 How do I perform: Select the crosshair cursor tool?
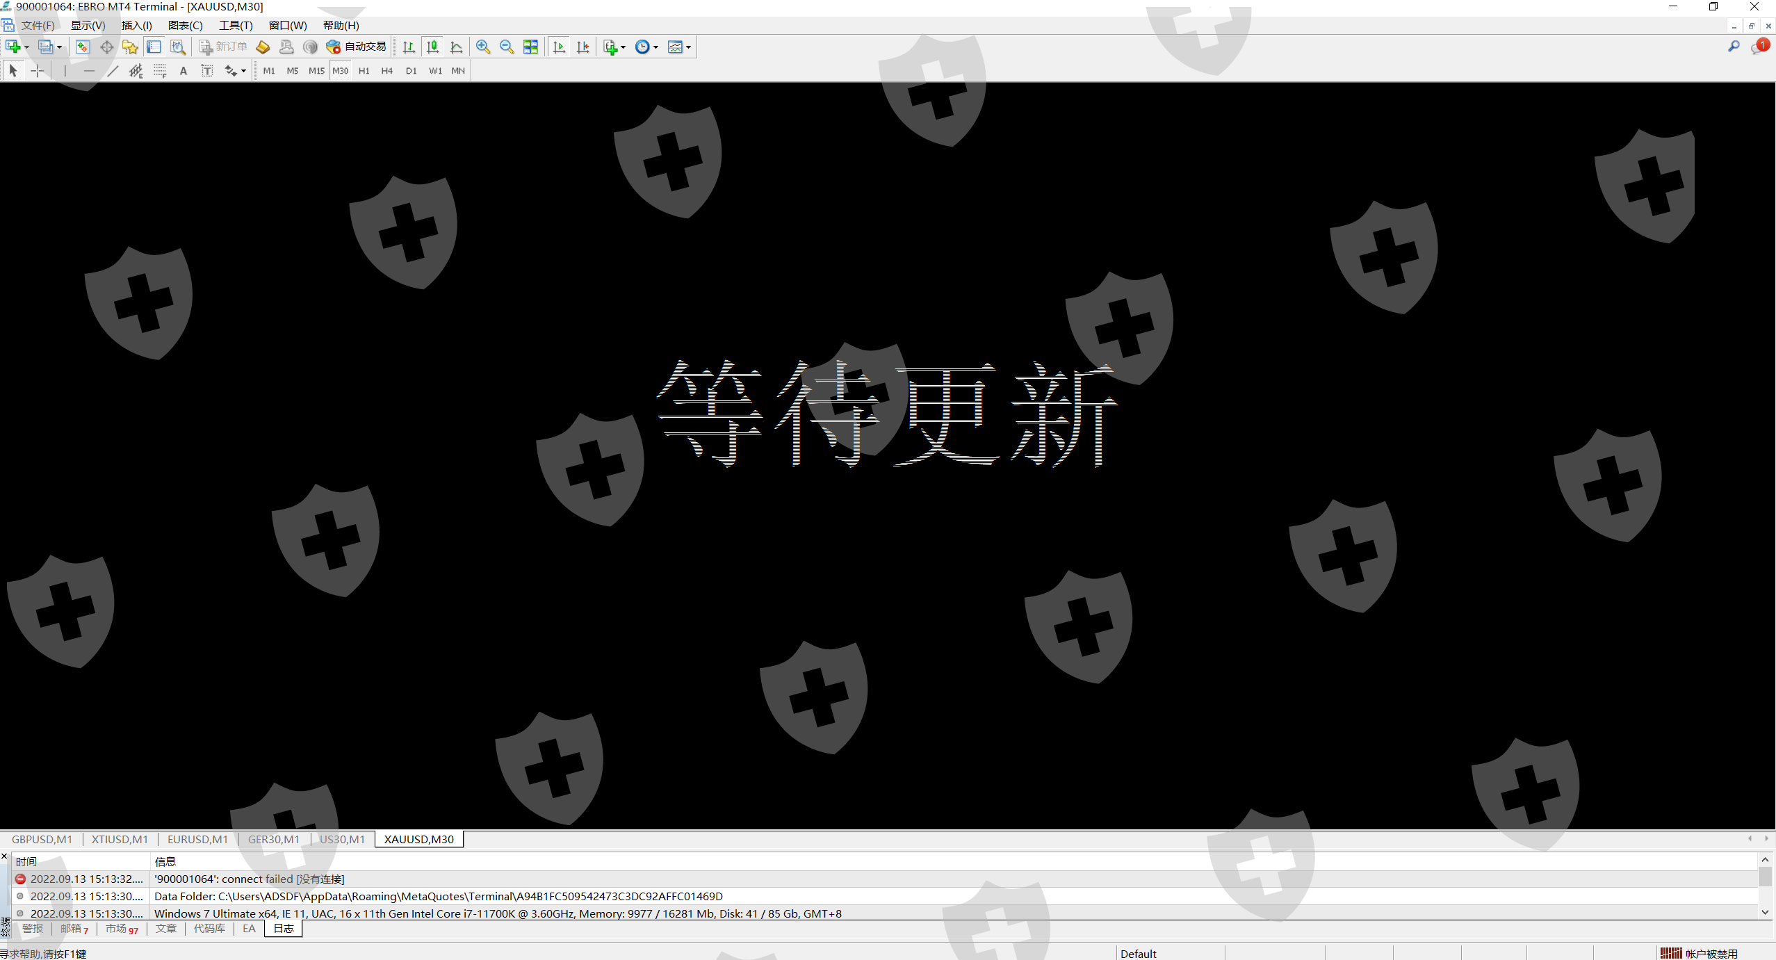pos(38,71)
